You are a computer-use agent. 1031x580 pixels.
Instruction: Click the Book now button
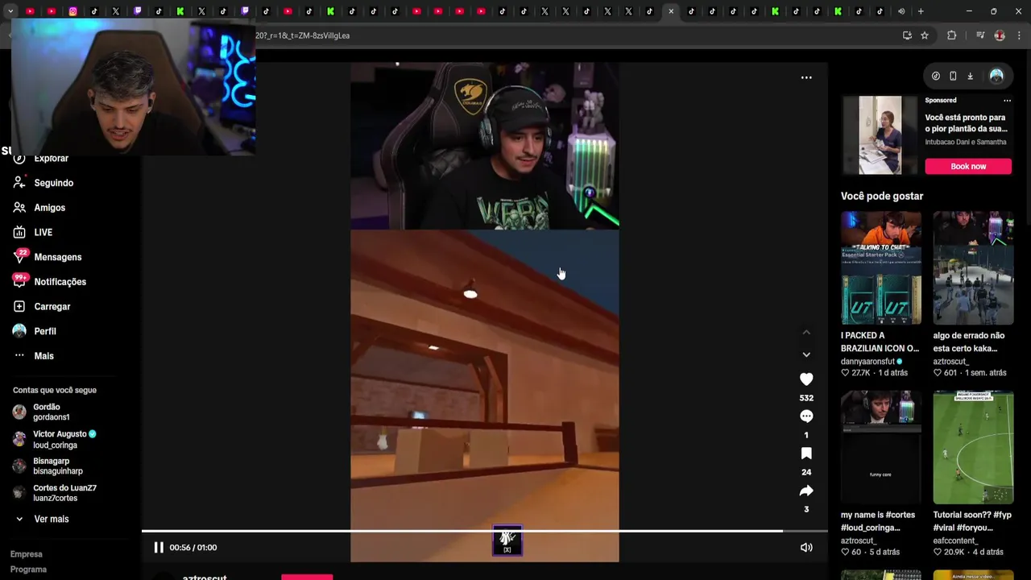click(x=968, y=166)
